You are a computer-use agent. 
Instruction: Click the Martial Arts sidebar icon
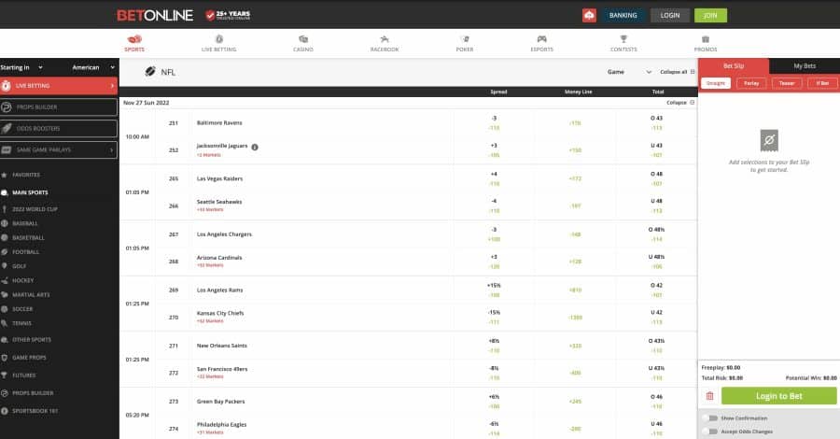(x=5, y=295)
